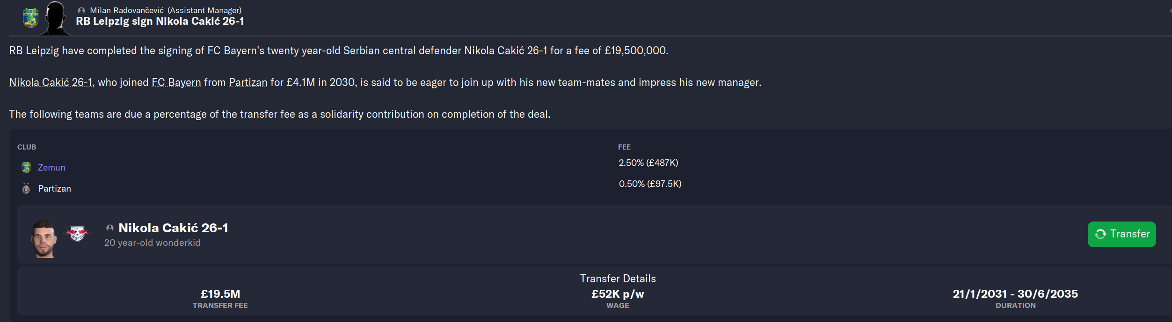
Task: Click the RB Leipzig logo beside the player portrait
Action: point(77,233)
